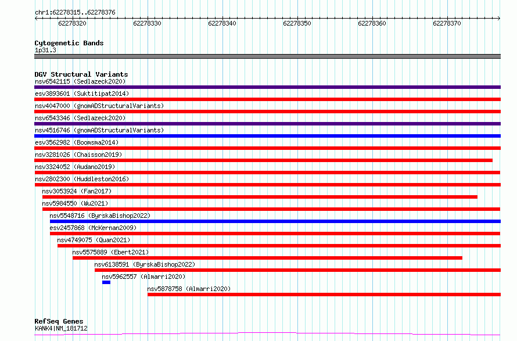Click the red bar under nsv3281026
This screenshot has height=341, width=517.
click(264, 160)
